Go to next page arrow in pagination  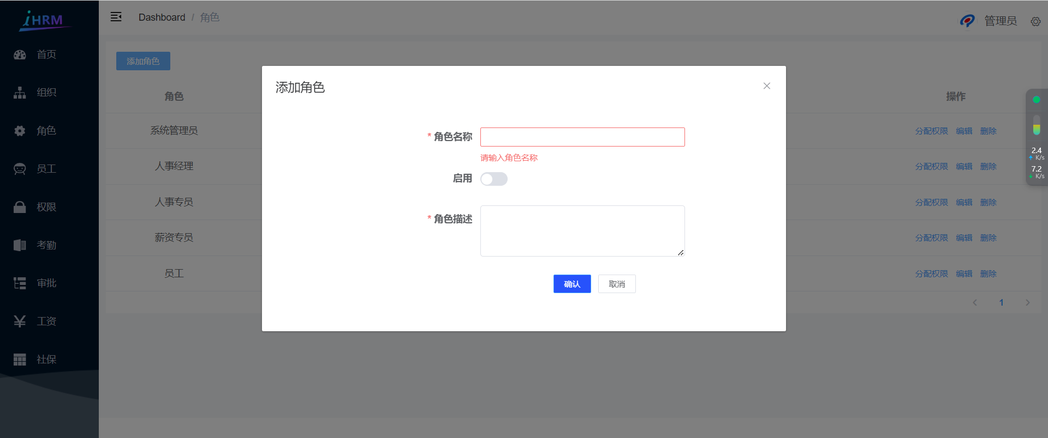coord(1028,302)
